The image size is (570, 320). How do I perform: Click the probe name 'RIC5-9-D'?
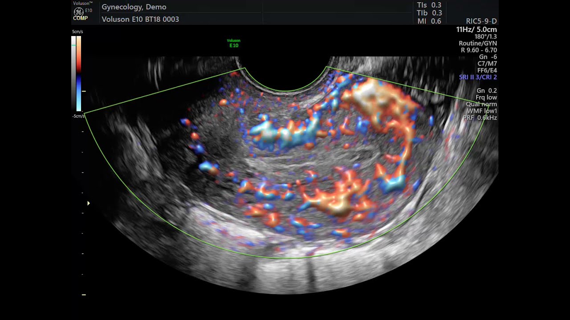pos(481,21)
